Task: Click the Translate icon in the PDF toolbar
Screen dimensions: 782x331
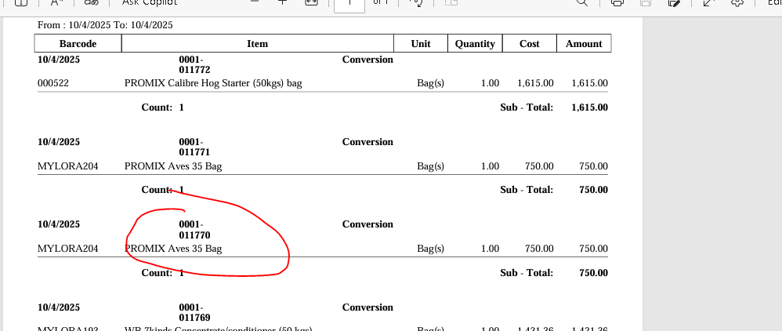Action: 91,3
